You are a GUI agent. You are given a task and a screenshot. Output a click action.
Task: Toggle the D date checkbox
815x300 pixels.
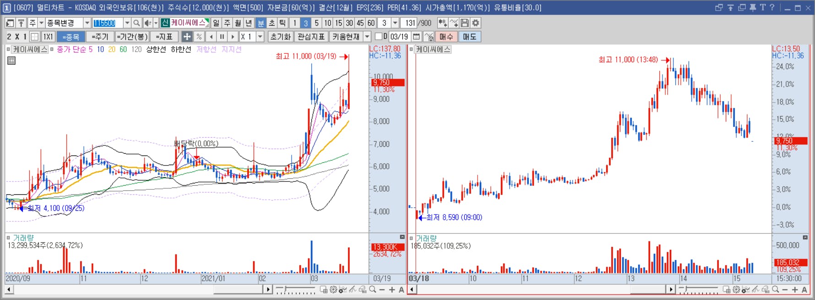tap(378, 37)
